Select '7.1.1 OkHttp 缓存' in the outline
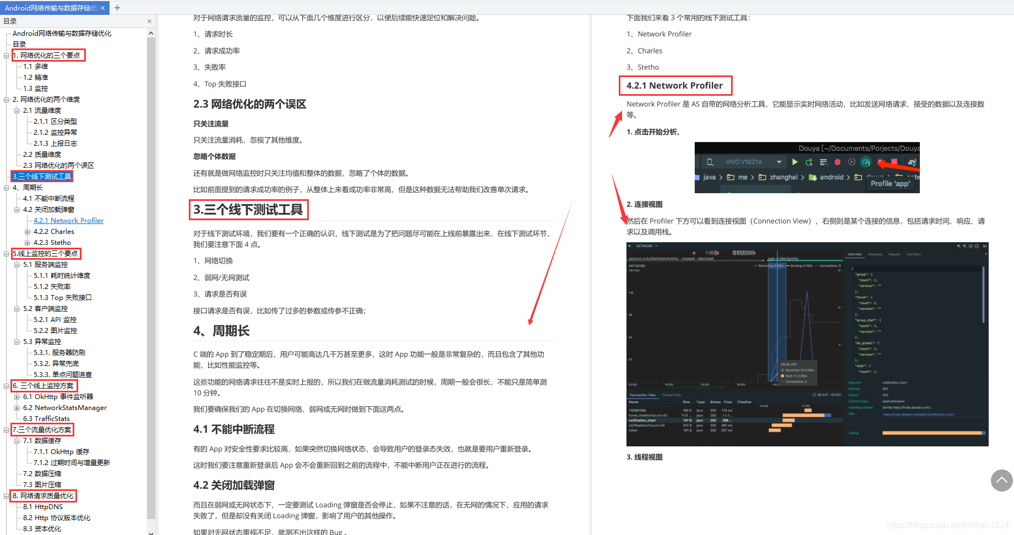The width and height of the screenshot is (1014, 535). click(x=61, y=452)
